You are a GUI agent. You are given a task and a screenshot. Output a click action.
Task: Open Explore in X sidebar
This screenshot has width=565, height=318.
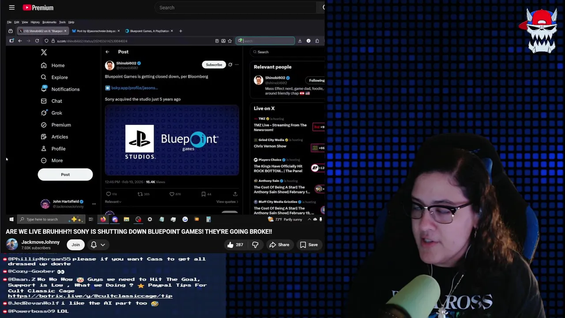[54, 77]
